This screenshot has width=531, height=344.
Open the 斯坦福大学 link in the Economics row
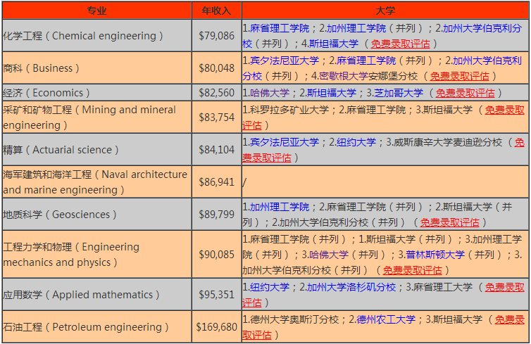(x=332, y=93)
